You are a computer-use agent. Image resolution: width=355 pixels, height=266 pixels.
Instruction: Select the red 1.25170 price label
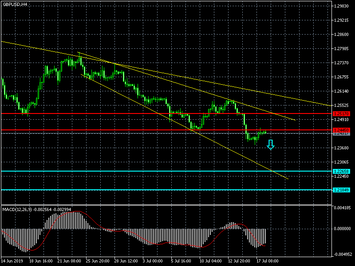point(341,113)
